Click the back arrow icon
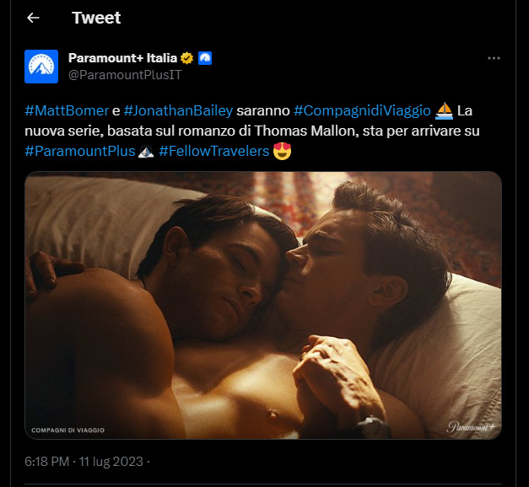The width and height of the screenshot is (529, 487). tap(34, 18)
